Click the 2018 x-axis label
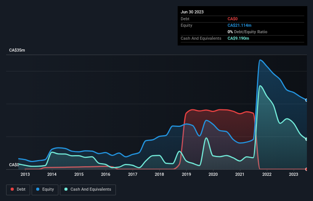The height and width of the screenshot is (201, 313). [159, 174]
